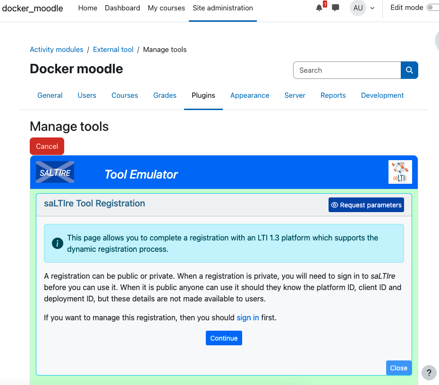Click the sign in link

248,317
